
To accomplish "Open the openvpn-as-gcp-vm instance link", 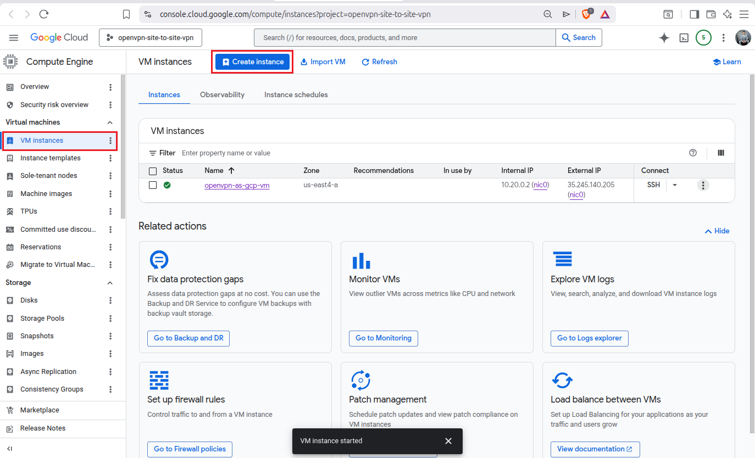I will coord(237,186).
